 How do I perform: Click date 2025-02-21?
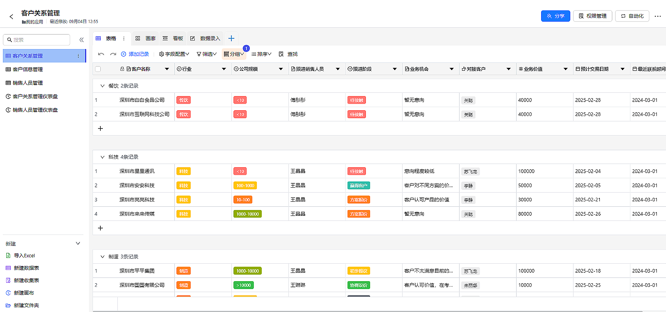(x=588, y=200)
